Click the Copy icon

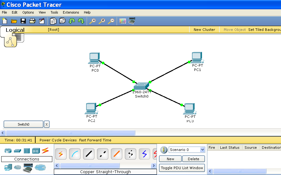53,21
